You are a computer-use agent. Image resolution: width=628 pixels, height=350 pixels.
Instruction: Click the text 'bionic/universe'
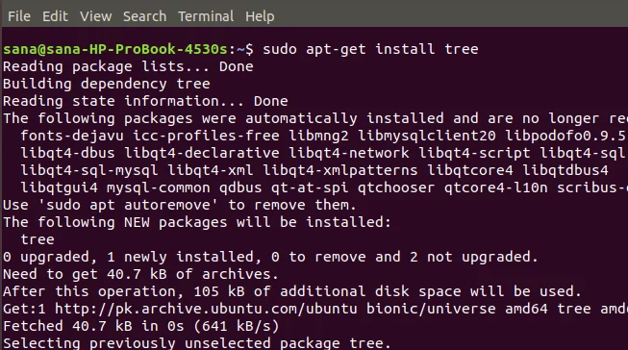click(x=432, y=309)
